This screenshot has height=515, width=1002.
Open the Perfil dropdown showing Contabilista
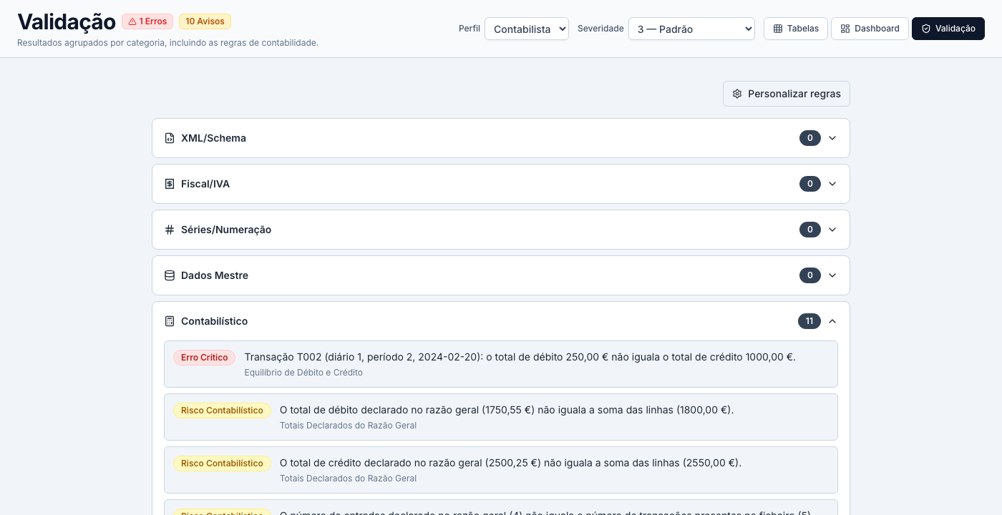527,29
